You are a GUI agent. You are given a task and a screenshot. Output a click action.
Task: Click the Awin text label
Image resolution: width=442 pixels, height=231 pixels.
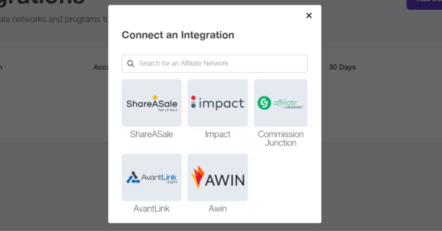point(218,209)
